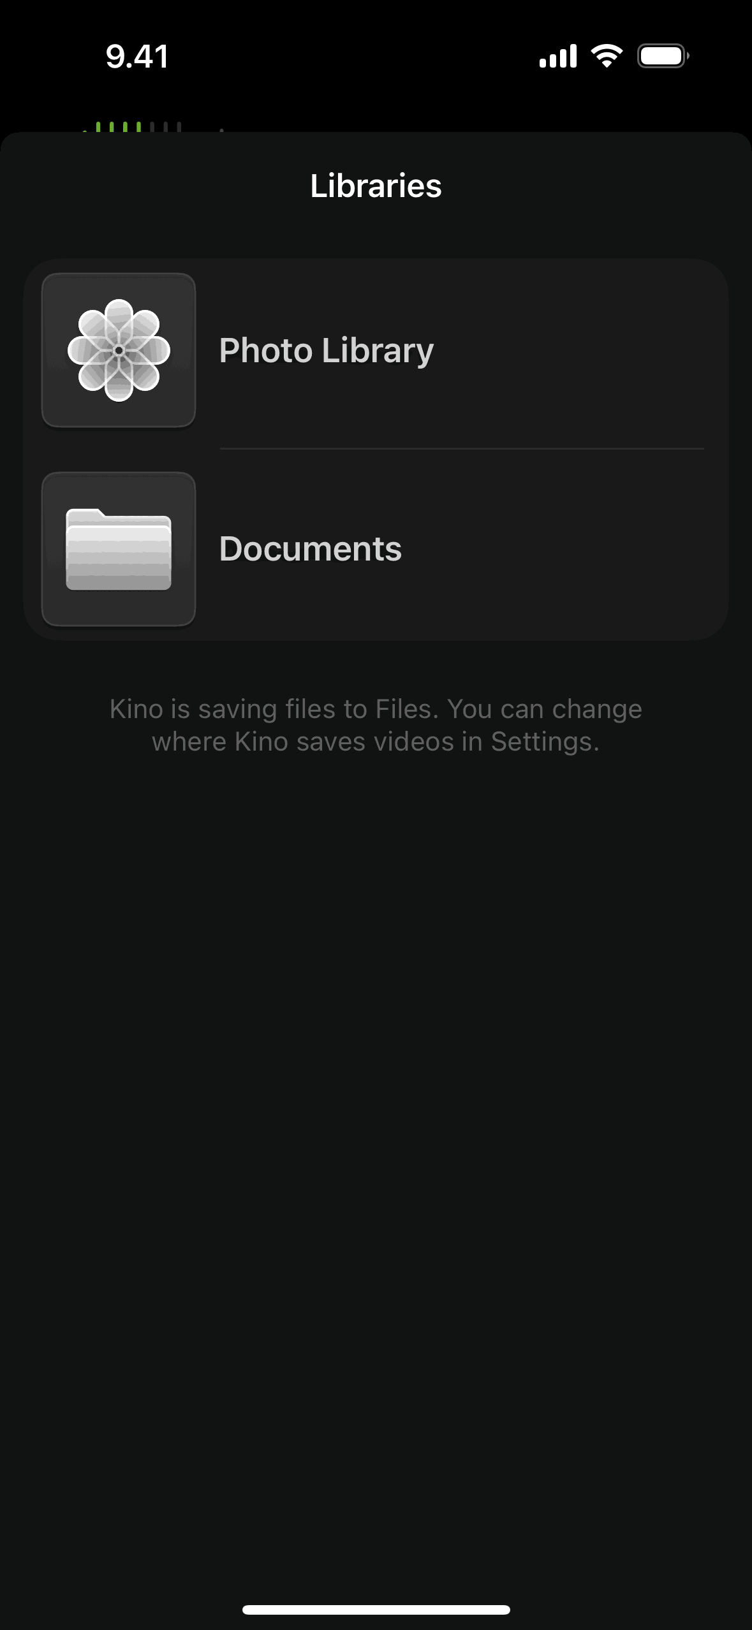Tap the home indicator bar

point(376,1610)
